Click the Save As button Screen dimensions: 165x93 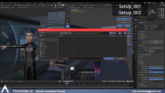(x=109, y=59)
